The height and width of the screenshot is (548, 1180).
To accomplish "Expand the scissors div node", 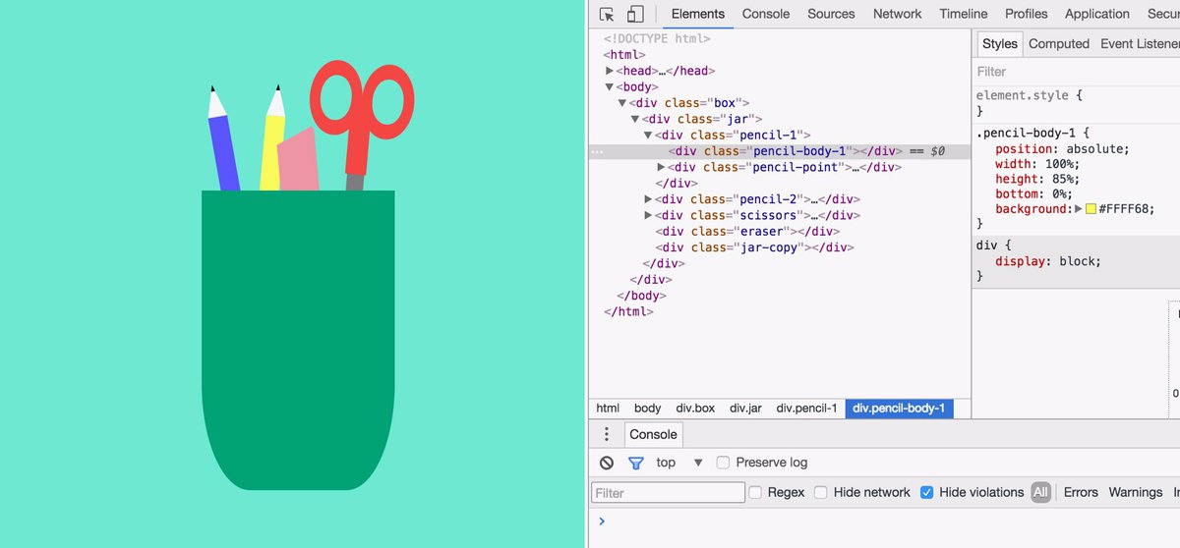I will point(648,215).
